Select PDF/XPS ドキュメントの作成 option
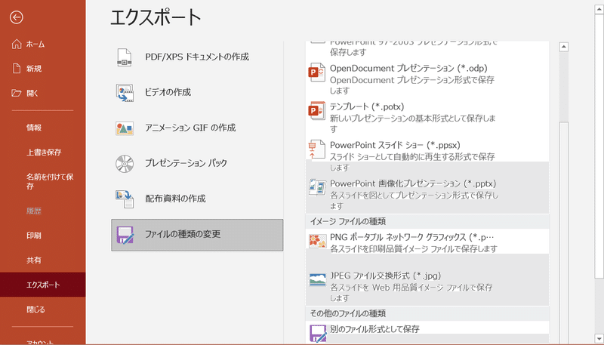 [197, 57]
